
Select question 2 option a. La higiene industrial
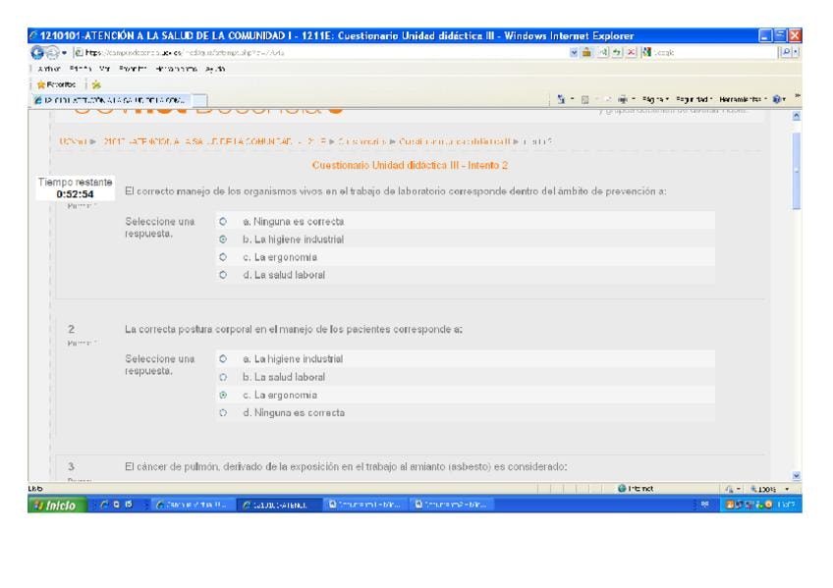223,358
